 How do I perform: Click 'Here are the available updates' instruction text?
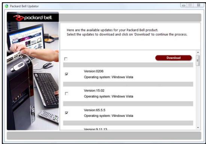coord(112,30)
